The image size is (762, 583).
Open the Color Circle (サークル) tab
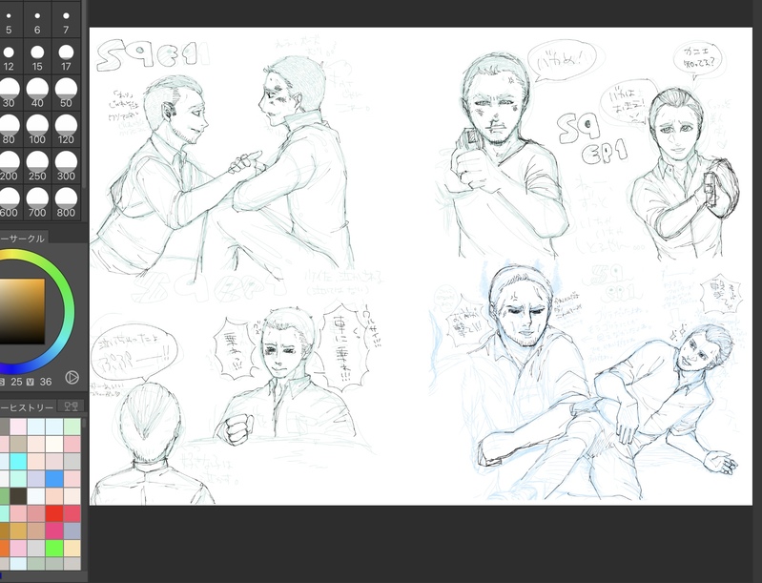(x=23, y=239)
